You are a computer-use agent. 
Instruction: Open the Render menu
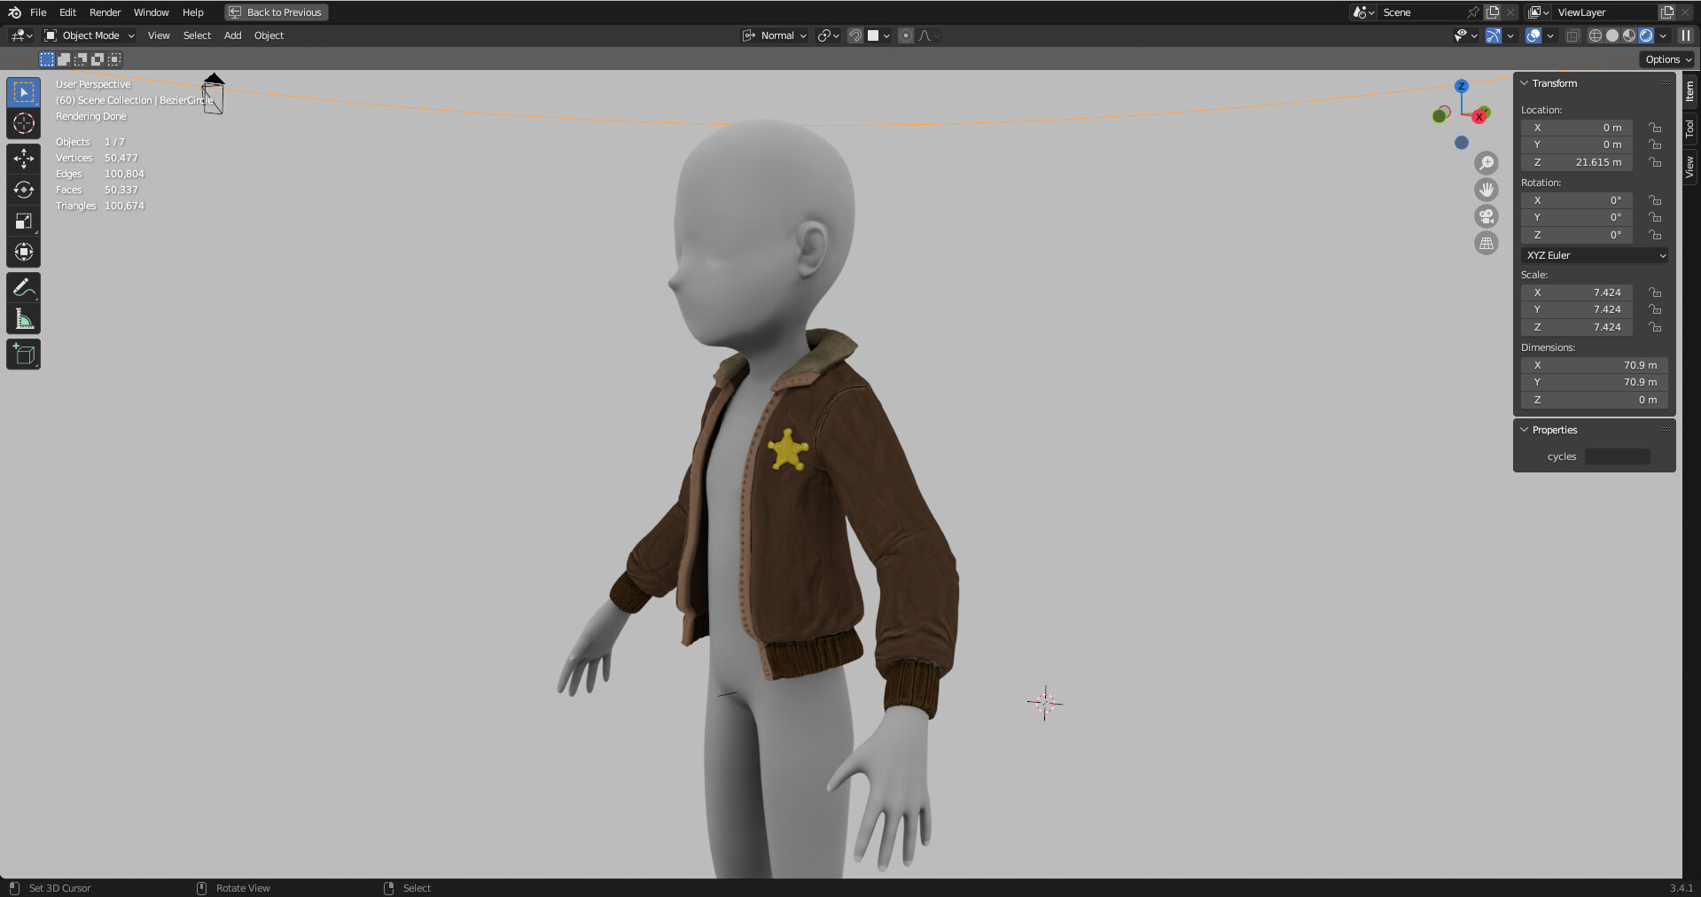(x=105, y=12)
